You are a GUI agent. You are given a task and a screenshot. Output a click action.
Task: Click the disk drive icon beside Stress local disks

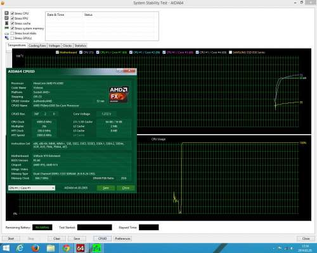click(x=6, y=34)
